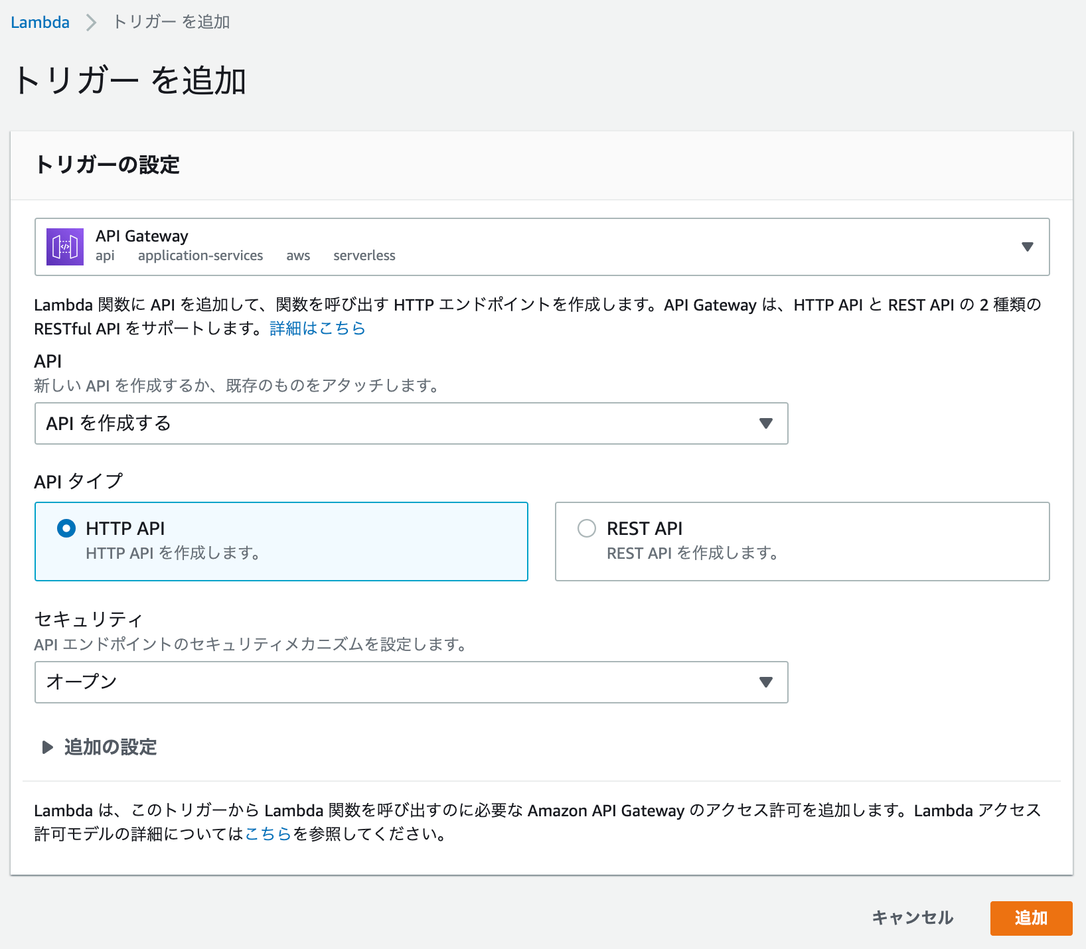Expand the 追加の設定 section
The width and height of the screenshot is (1086, 949).
pyautogui.click(x=100, y=747)
